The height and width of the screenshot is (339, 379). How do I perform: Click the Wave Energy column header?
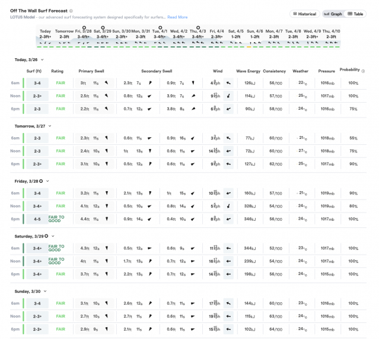click(249, 71)
